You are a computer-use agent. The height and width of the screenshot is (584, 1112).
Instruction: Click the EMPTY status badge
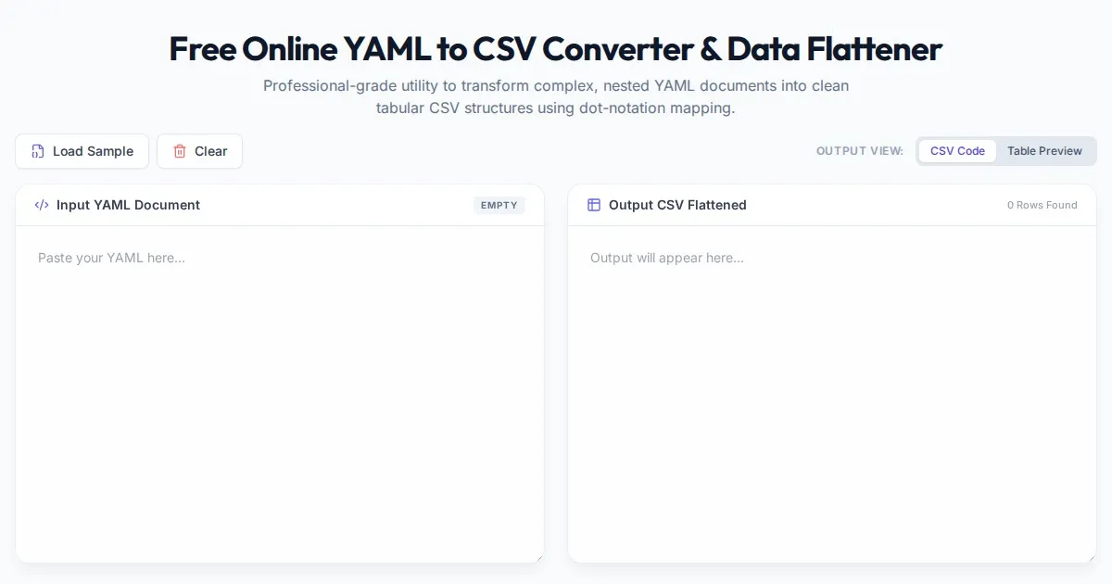499,205
